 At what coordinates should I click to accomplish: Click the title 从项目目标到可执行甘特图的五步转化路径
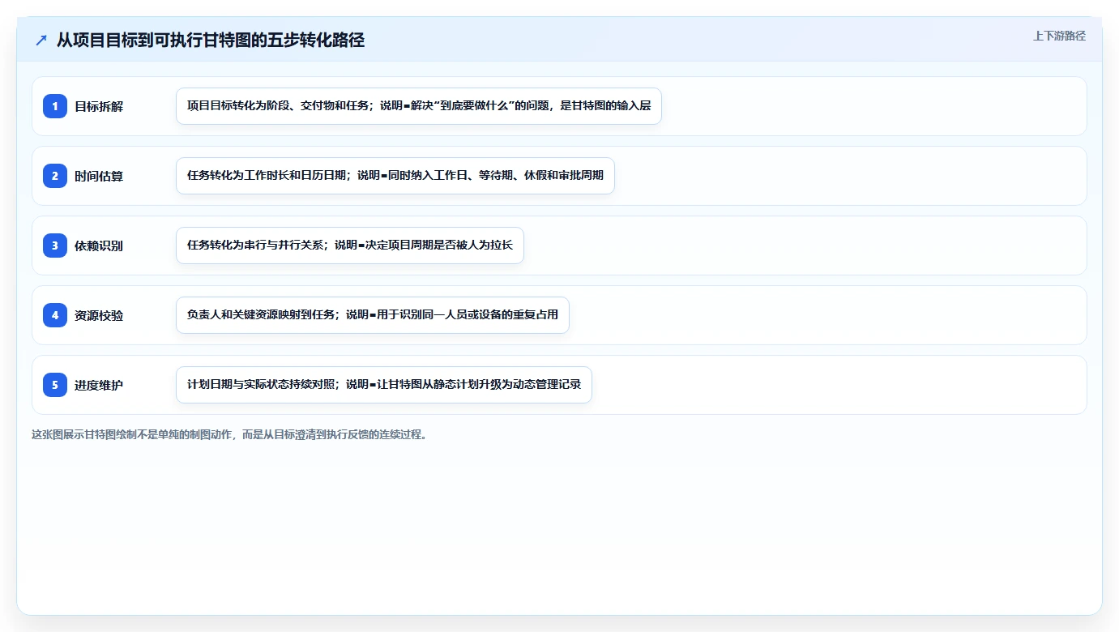point(211,41)
